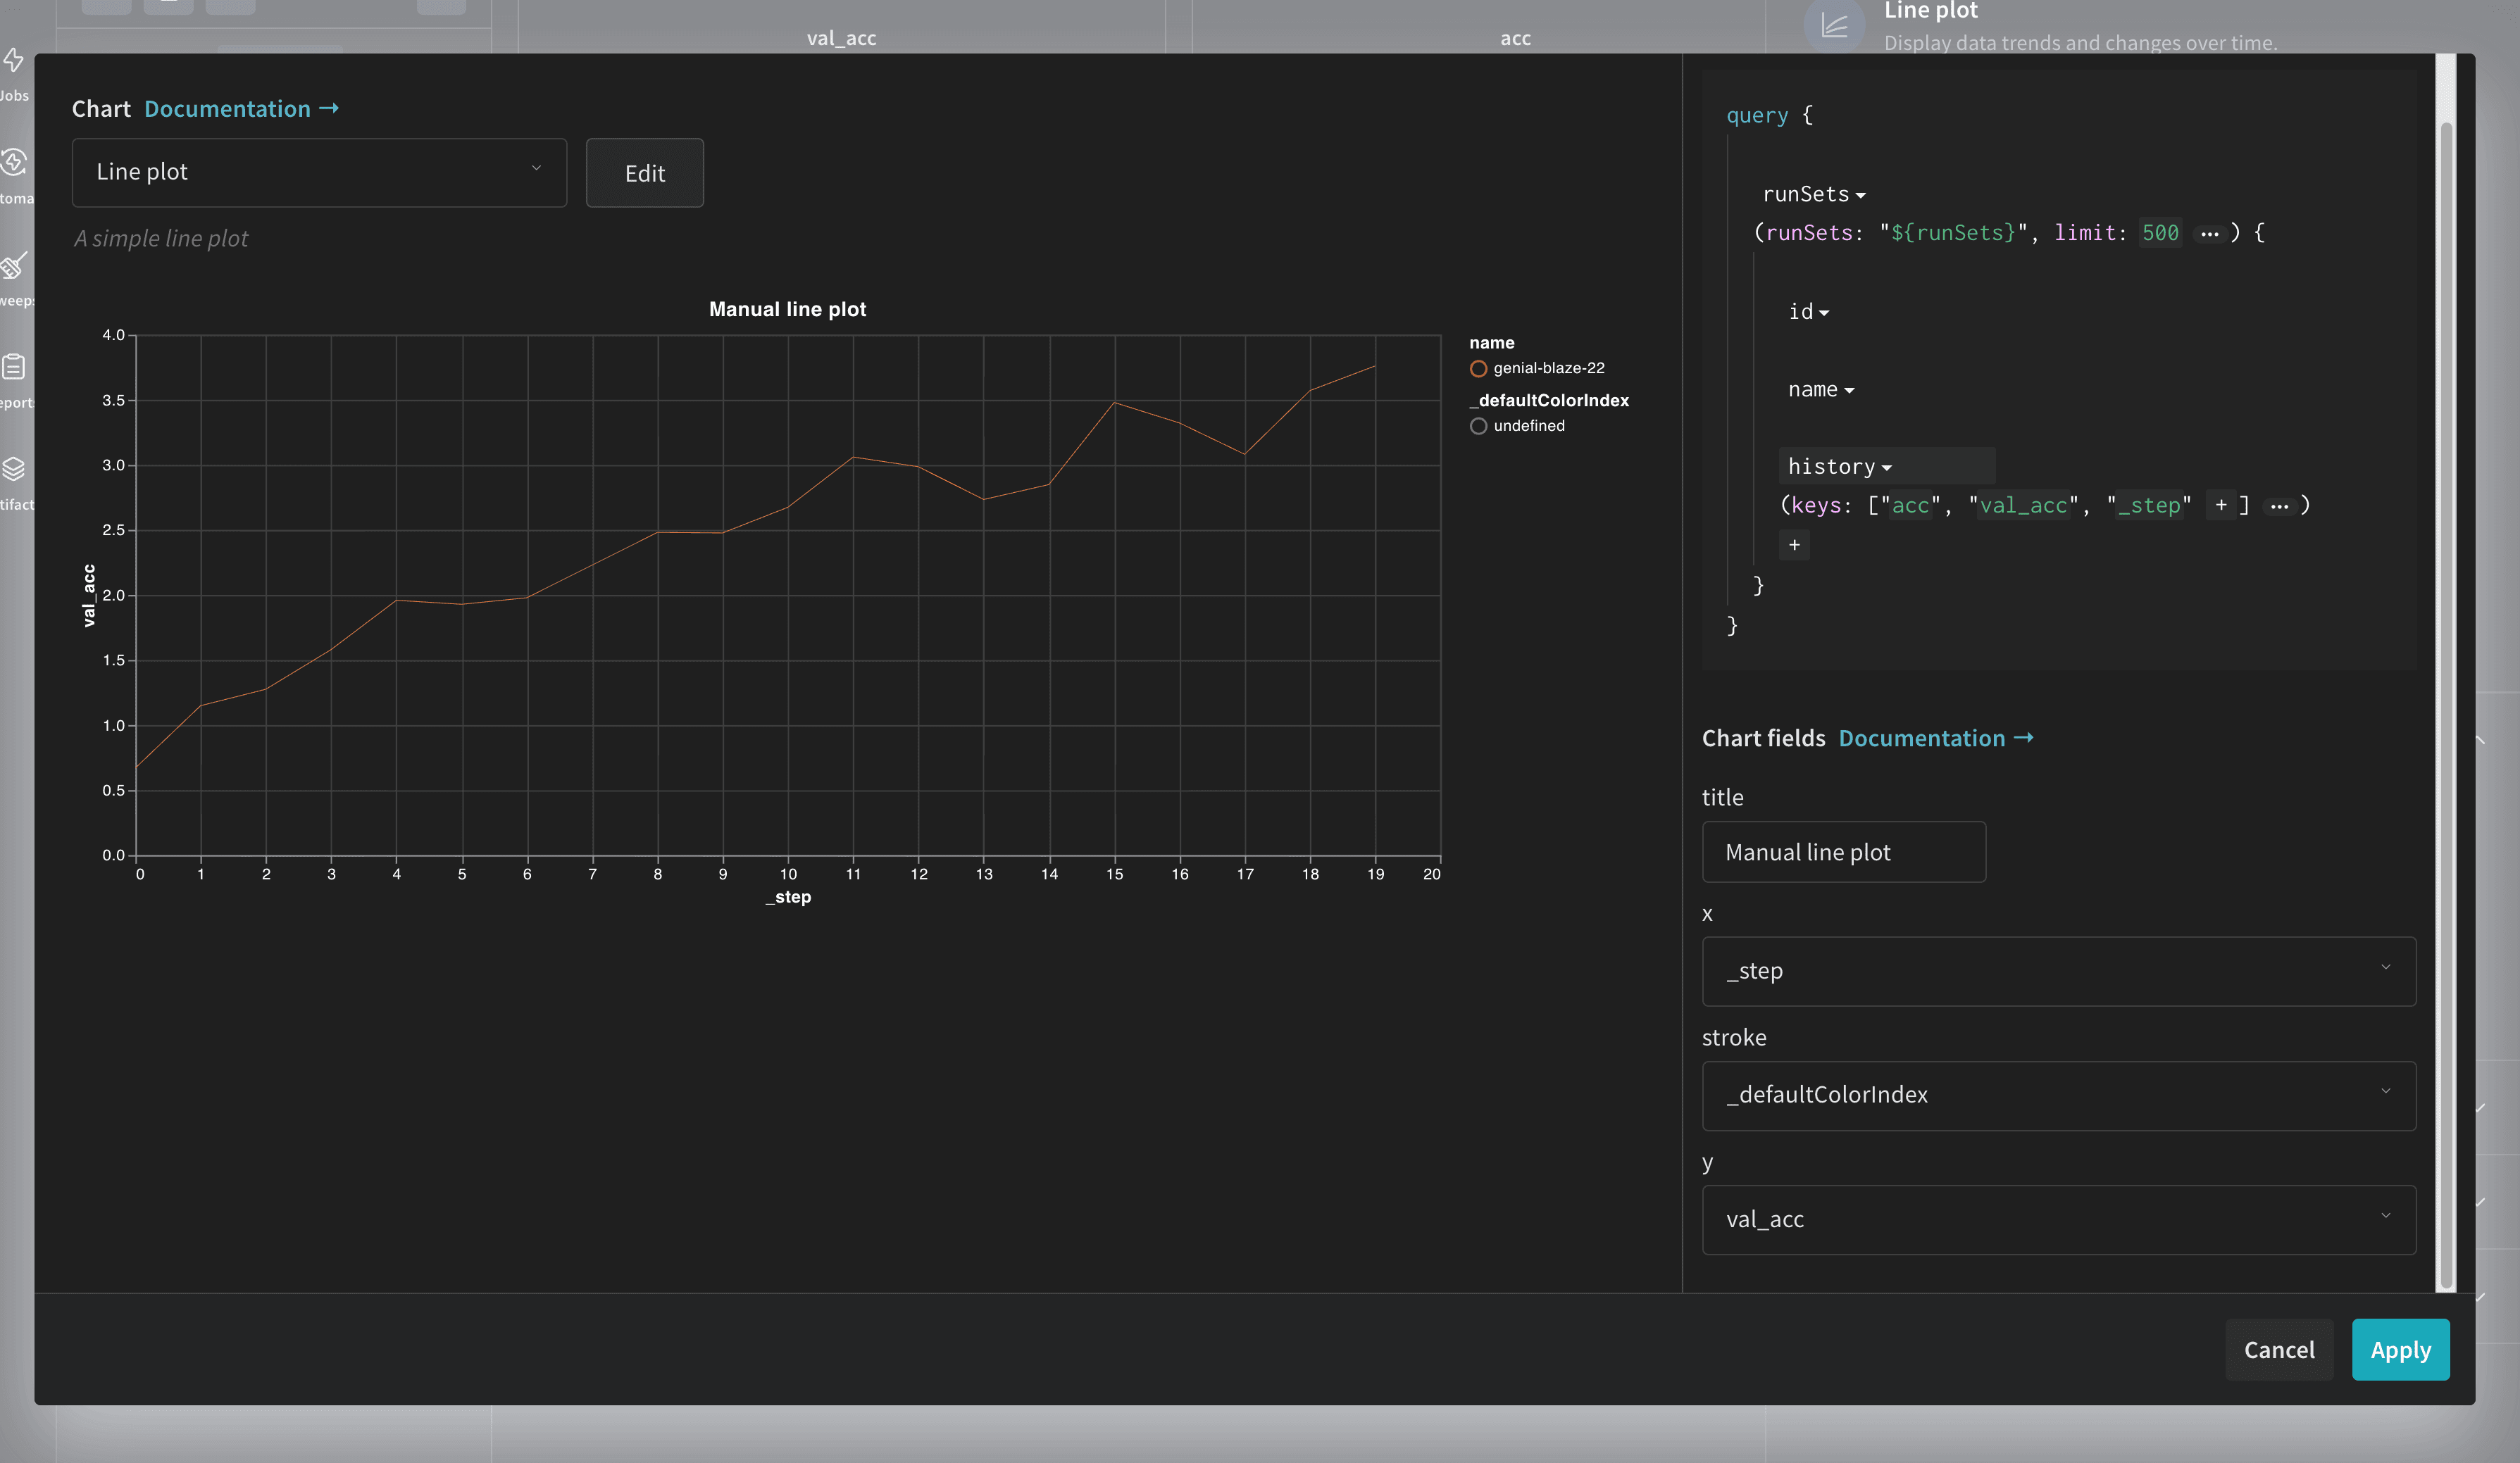Open the Reports sidebar icon
Viewport: 2520px width, 1463px height.
[x=14, y=368]
